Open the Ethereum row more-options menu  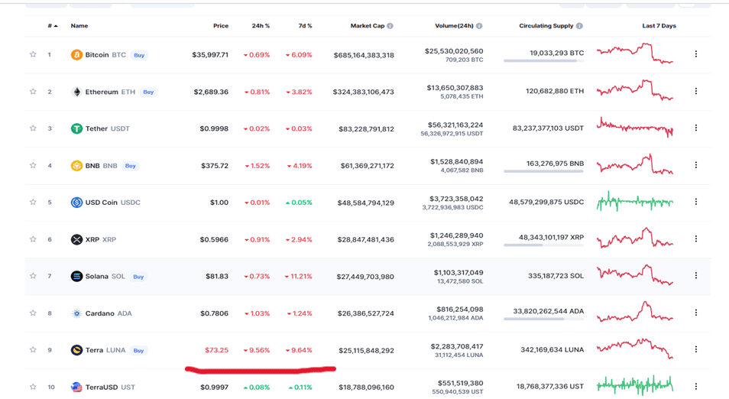696,91
